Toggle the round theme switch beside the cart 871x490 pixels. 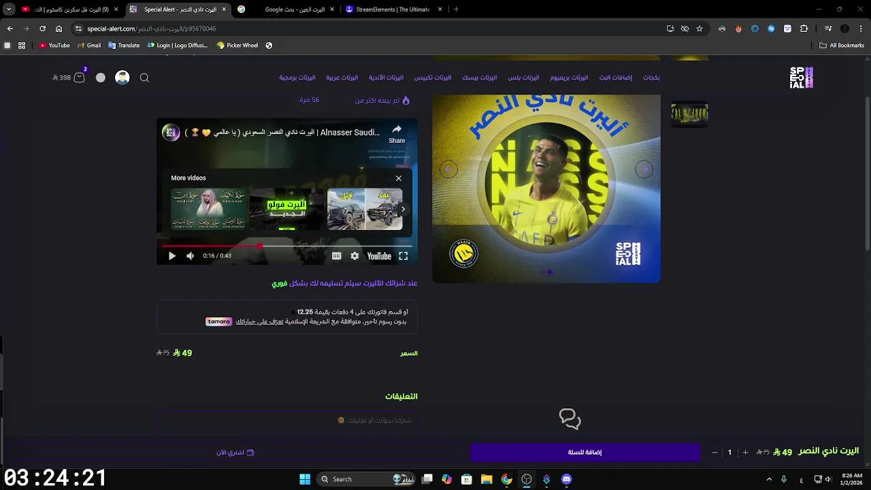tap(101, 78)
